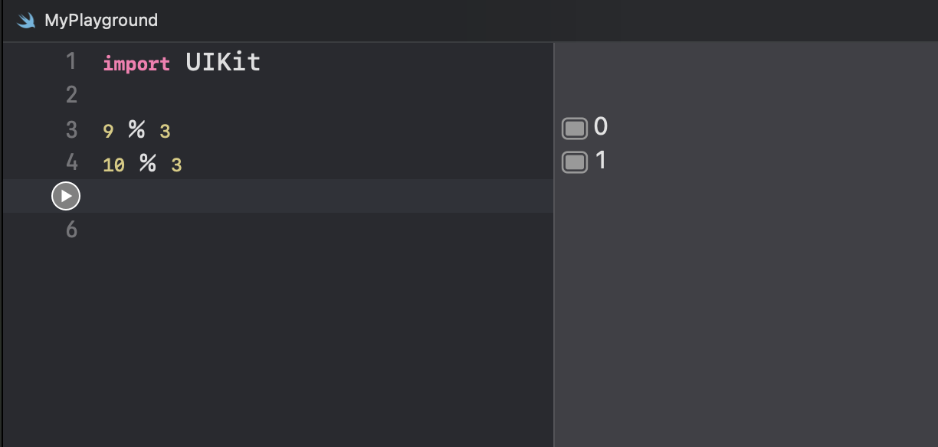Click the number 10 on line 4
The image size is (938, 447).
113,165
